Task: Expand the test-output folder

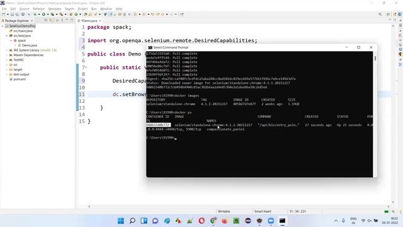Action: tap(7, 74)
